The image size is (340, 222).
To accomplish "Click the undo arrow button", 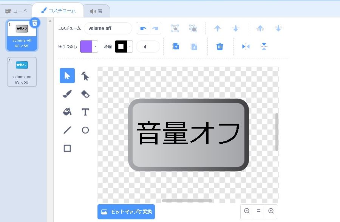I will point(143,28).
